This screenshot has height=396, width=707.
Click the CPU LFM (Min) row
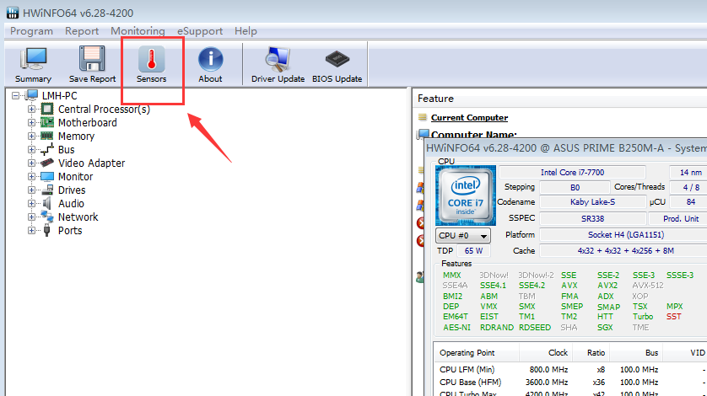570,369
